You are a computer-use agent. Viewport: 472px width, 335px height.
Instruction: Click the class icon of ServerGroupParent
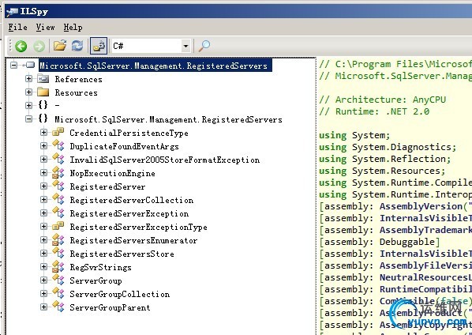pyautogui.click(x=58, y=307)
